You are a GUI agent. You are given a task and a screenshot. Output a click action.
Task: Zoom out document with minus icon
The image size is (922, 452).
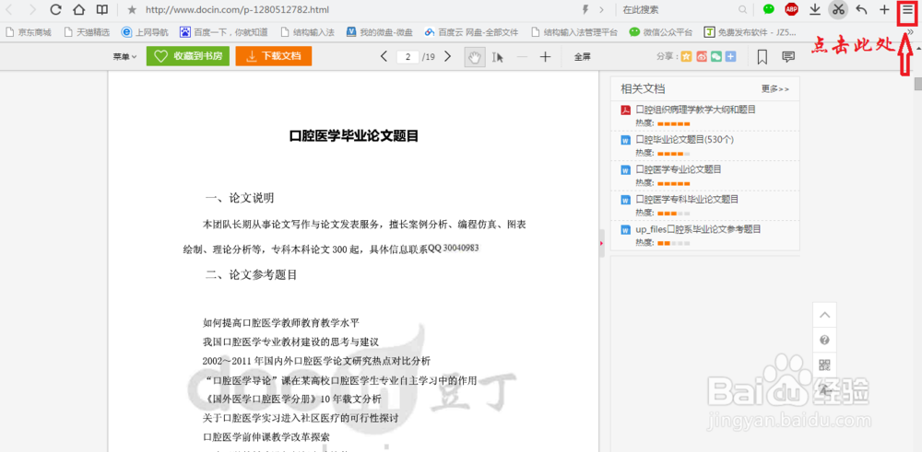pyautogui.click(x=522, y=57)
